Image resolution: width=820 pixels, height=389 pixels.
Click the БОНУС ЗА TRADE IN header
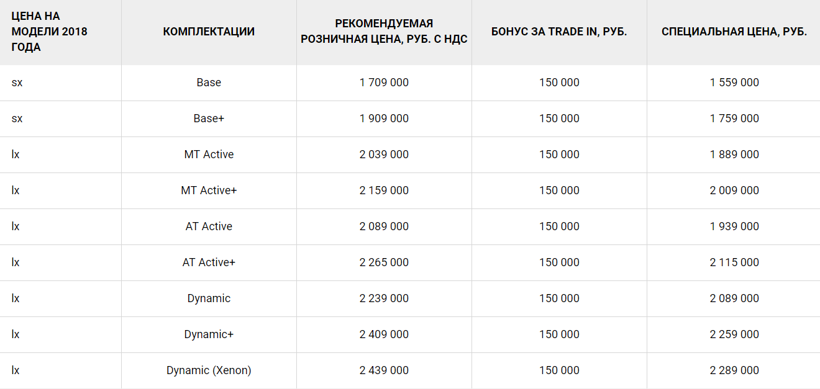coord(559,32)
